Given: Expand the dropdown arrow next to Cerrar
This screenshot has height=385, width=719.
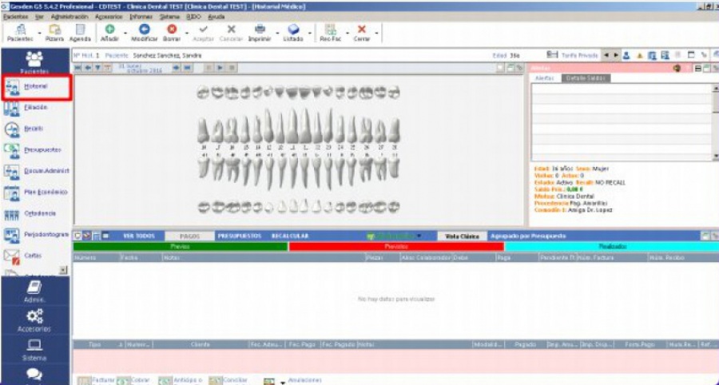Looking at the screenshot, I should [376, 34].
